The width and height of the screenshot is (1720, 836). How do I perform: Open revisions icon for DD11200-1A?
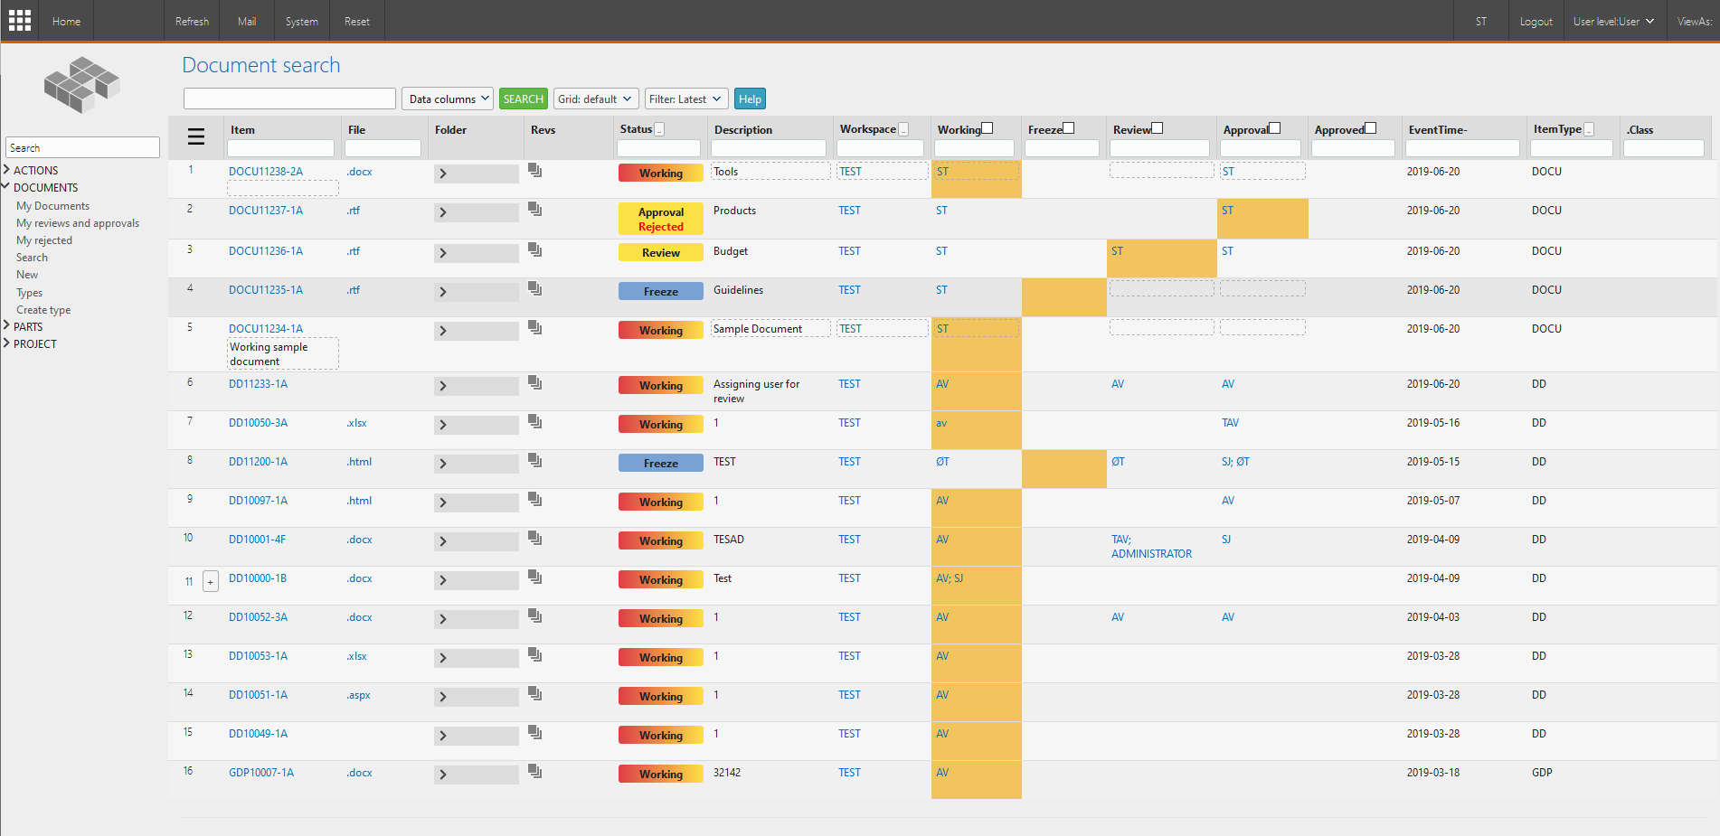[535, 460]
